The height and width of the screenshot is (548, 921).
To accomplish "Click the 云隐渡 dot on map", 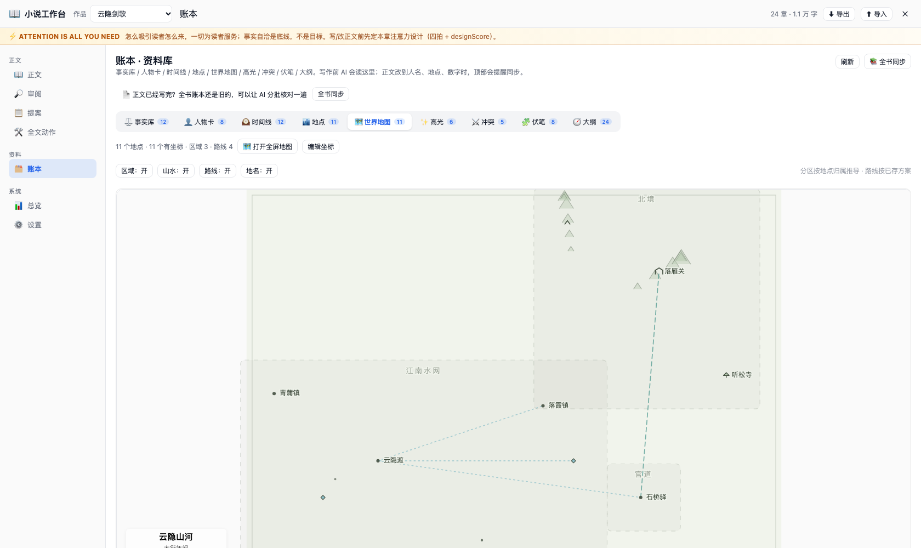I will click(x=378, y=461).
